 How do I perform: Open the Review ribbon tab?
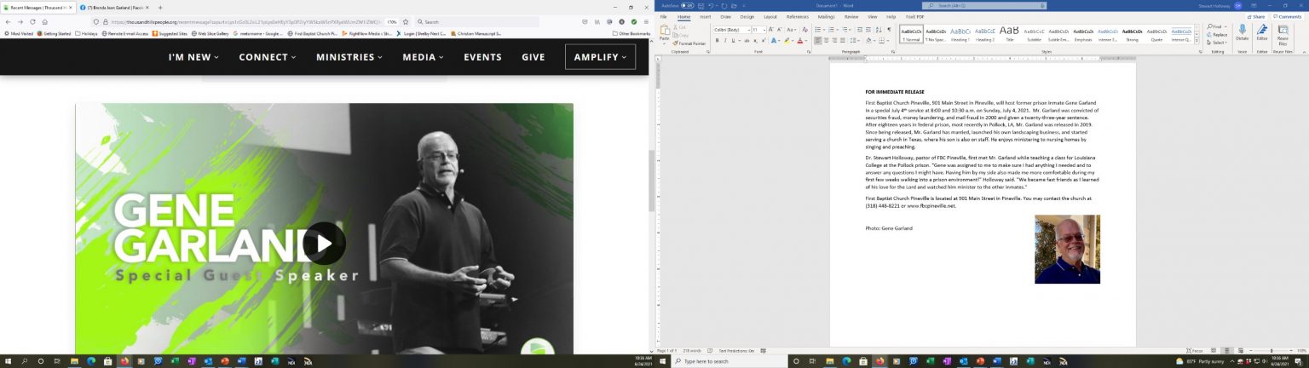tap(851, 16)
